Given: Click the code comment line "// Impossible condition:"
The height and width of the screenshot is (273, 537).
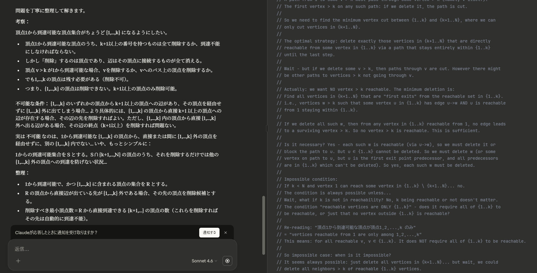Looking at the screenshot, I should point(307,179).
